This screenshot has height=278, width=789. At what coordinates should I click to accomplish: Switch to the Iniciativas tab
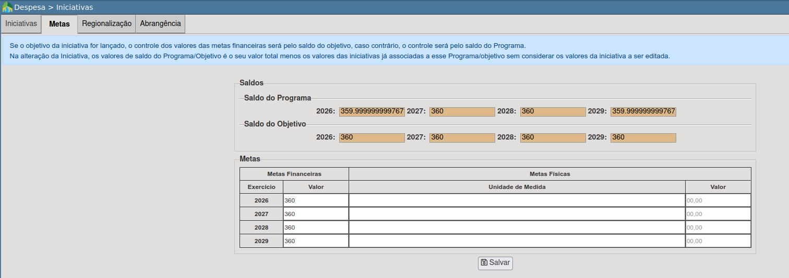click(x=21, y=24)
